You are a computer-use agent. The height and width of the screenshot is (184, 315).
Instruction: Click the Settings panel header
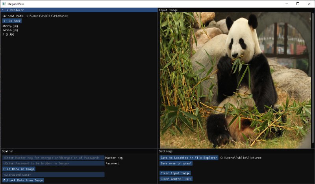(x=236, y=151)
